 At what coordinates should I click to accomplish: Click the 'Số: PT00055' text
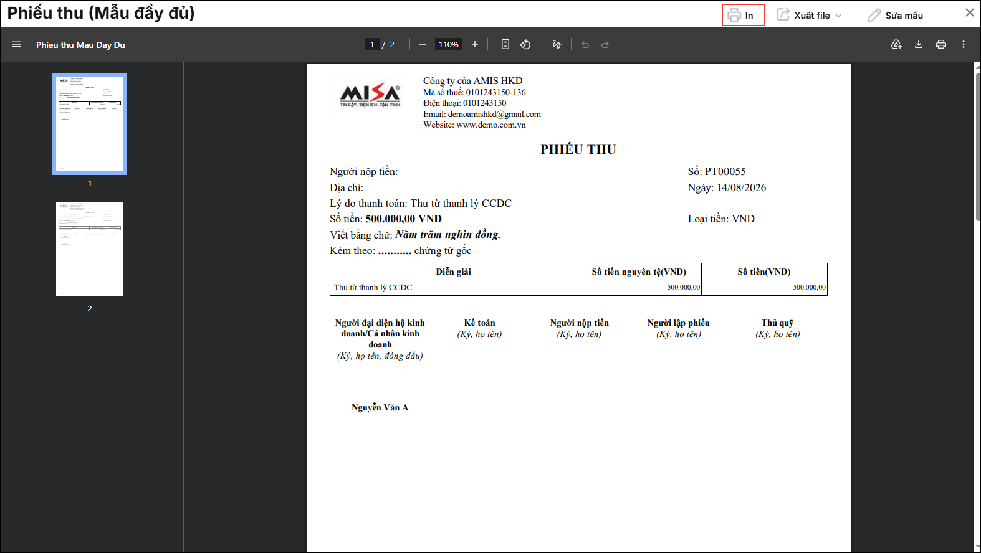717,171
